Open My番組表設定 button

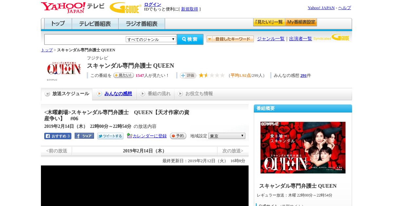tap(301, 22)
